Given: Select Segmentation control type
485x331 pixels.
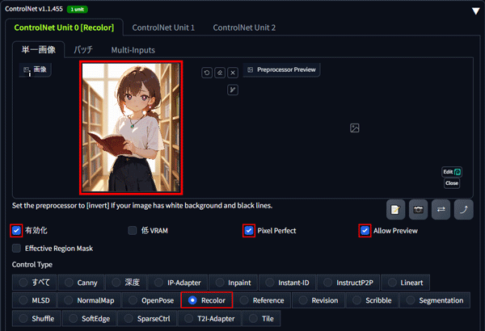Looking at the screenshot, I should click(x=435, y=300).
